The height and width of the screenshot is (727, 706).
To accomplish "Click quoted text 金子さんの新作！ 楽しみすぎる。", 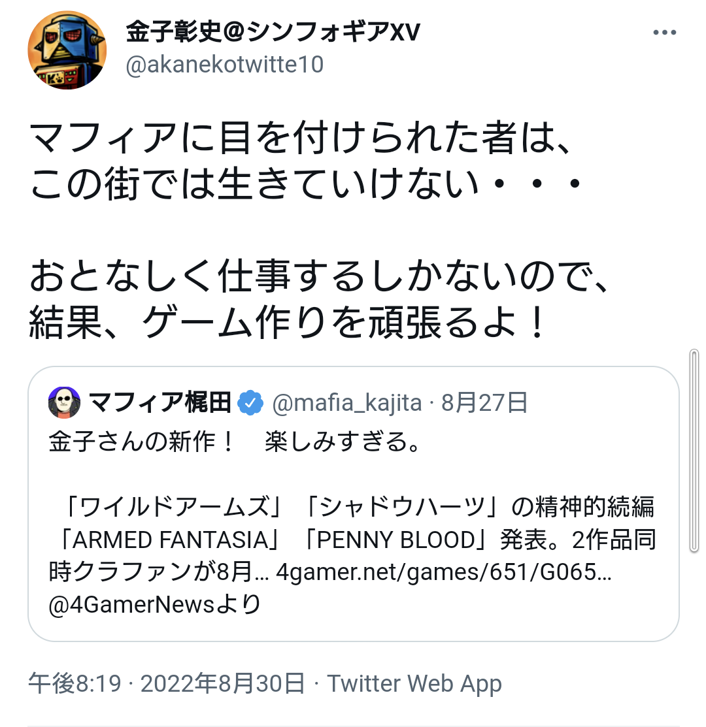I will 233,442.
